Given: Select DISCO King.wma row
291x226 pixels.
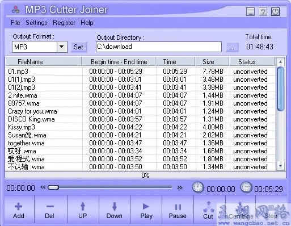Looking at the screenshot, I should pyautogui.click(x=140, y=119).
